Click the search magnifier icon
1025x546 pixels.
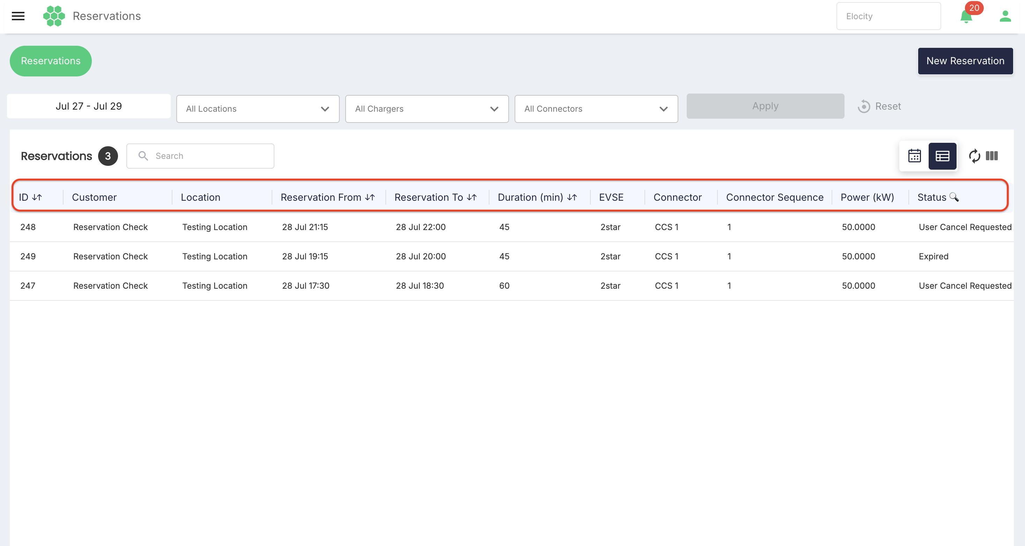pos(143,156)
